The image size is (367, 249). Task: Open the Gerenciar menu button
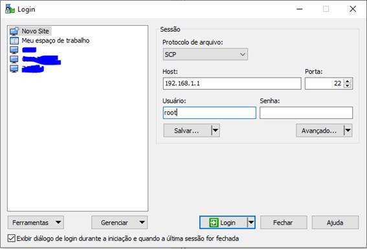pyautogui.click(x=120, y=222)
